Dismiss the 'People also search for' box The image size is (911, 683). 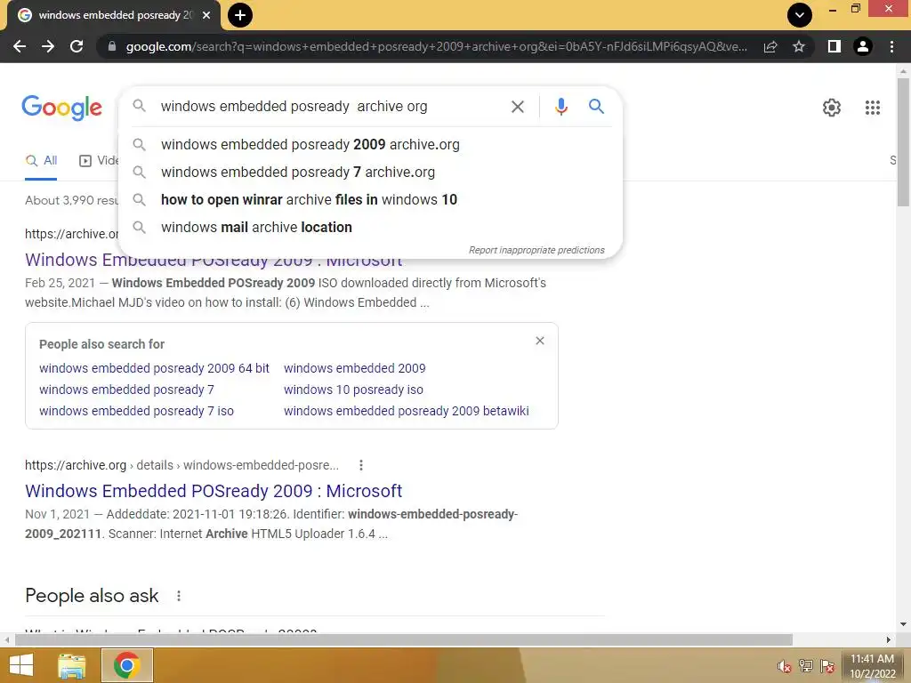pos(540,341)
